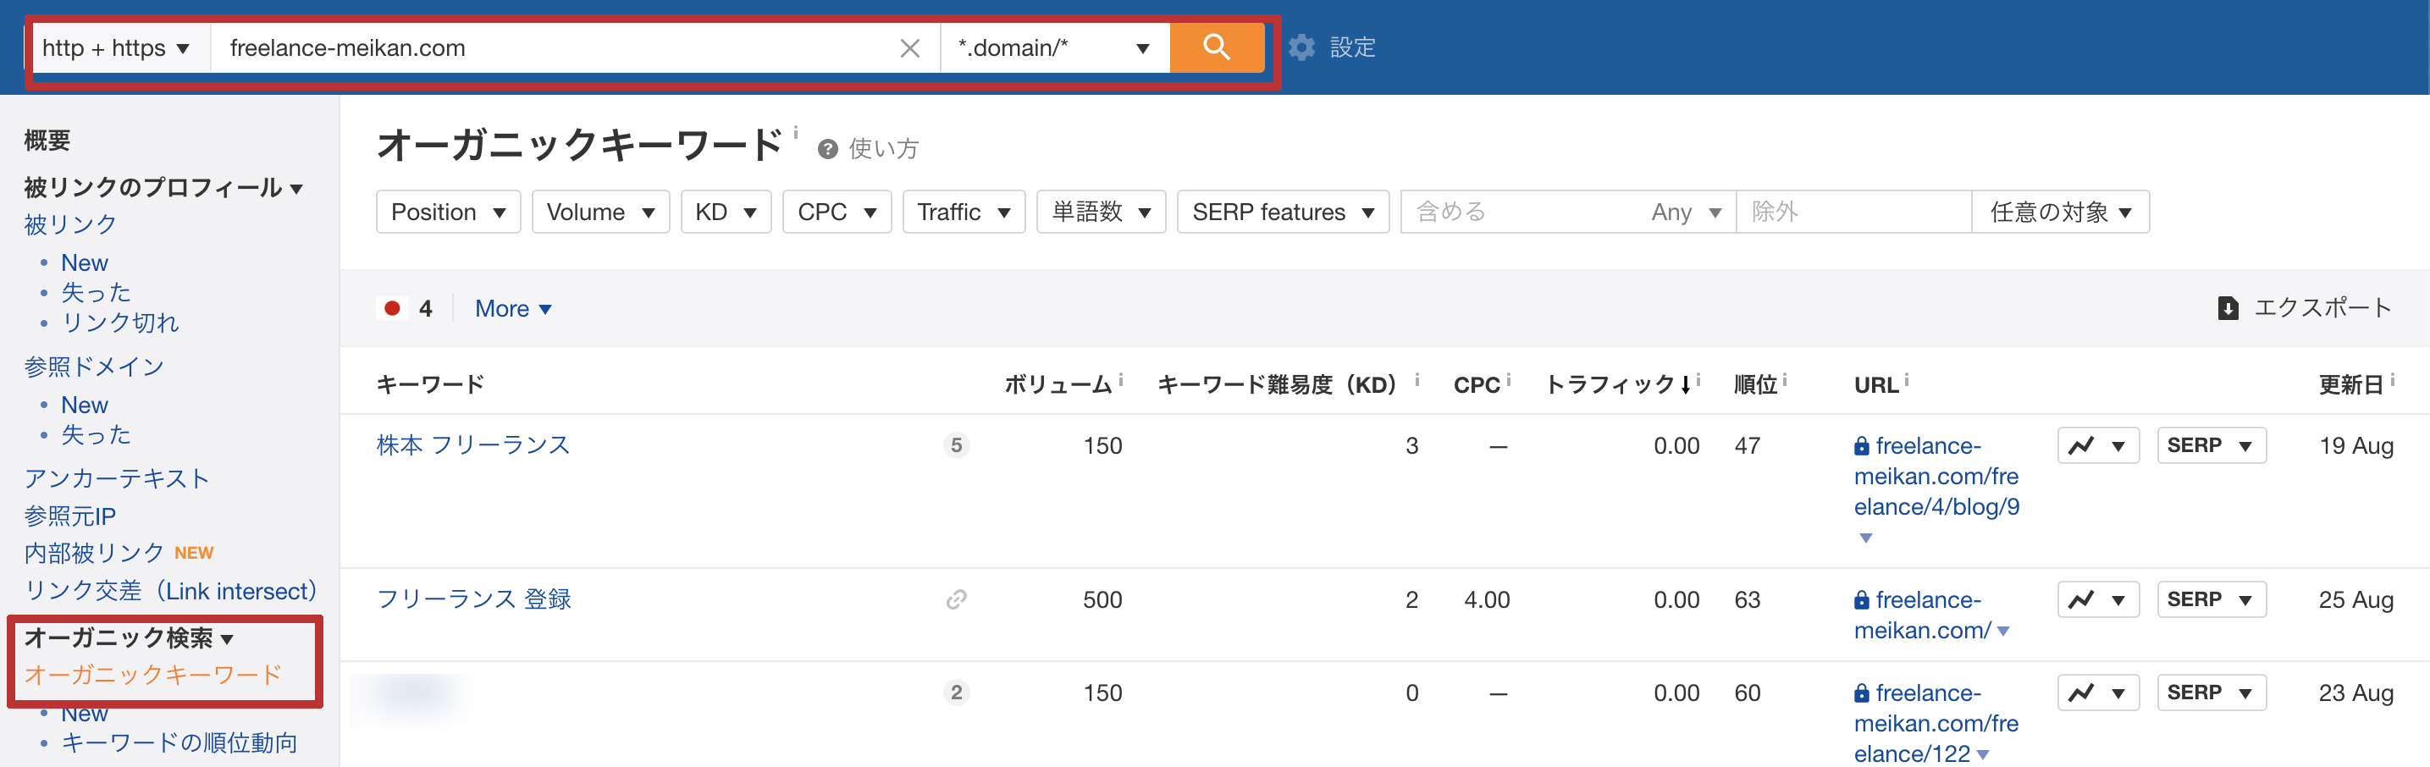Open the 株本 フリーランス keyword link
Image resolution: width=2430 pixels, height=767 pixels.
473,445
